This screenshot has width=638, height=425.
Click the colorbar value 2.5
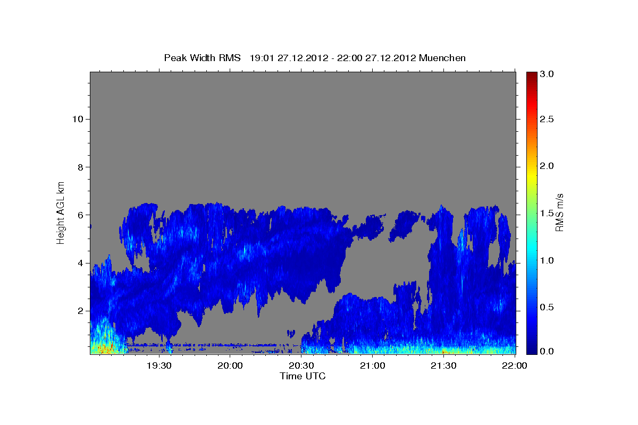click(x=547, y=119)
